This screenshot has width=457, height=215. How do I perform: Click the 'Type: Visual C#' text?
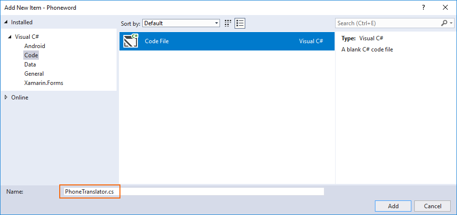[x=362, y=38]
